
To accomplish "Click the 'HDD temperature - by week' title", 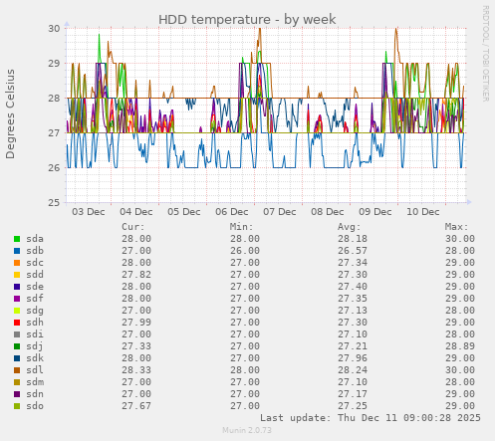I will tap(247, 20).
